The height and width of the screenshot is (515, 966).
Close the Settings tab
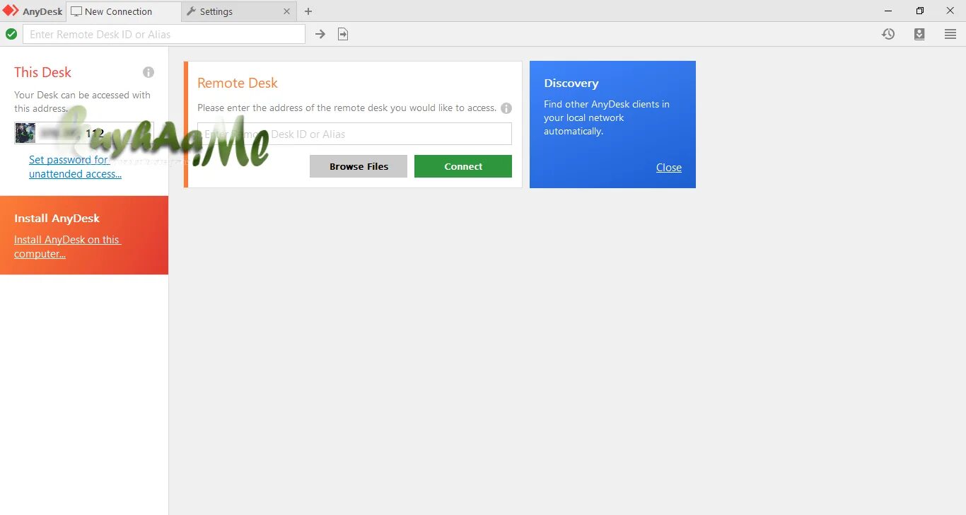286,11
